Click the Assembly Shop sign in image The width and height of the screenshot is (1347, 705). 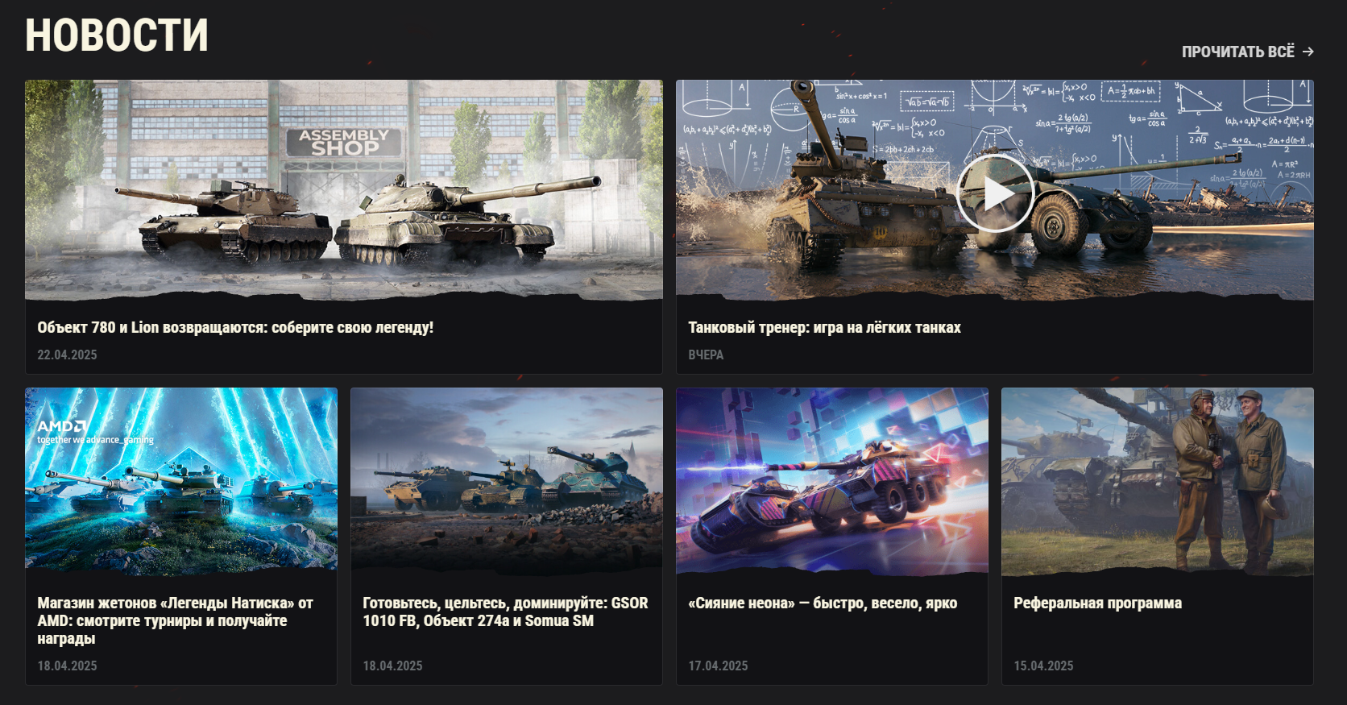pos(344,142)
